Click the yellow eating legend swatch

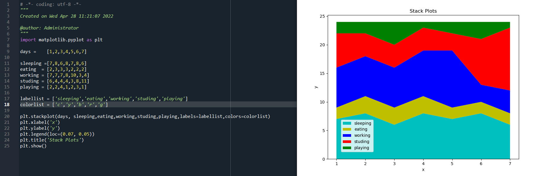point(347,129)
